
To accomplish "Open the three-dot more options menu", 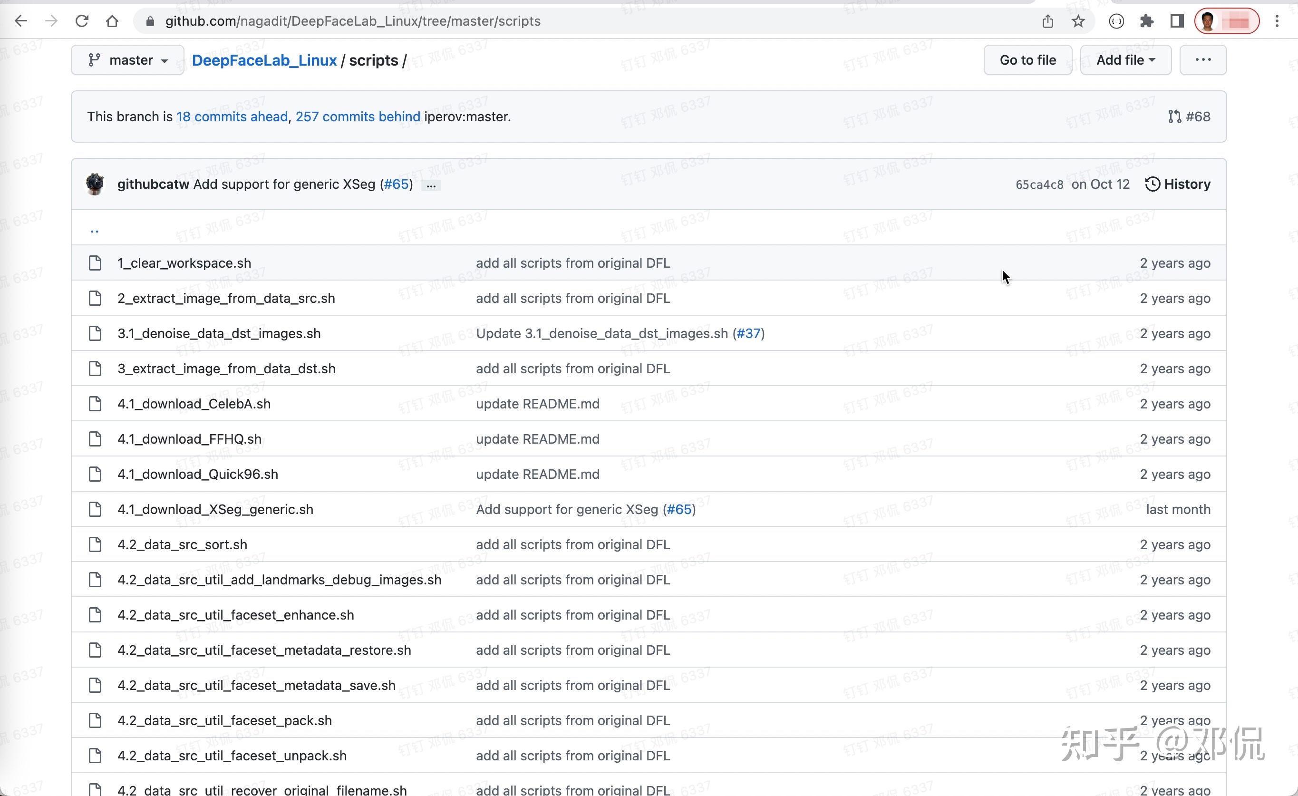I will [x=1202, y=60].
